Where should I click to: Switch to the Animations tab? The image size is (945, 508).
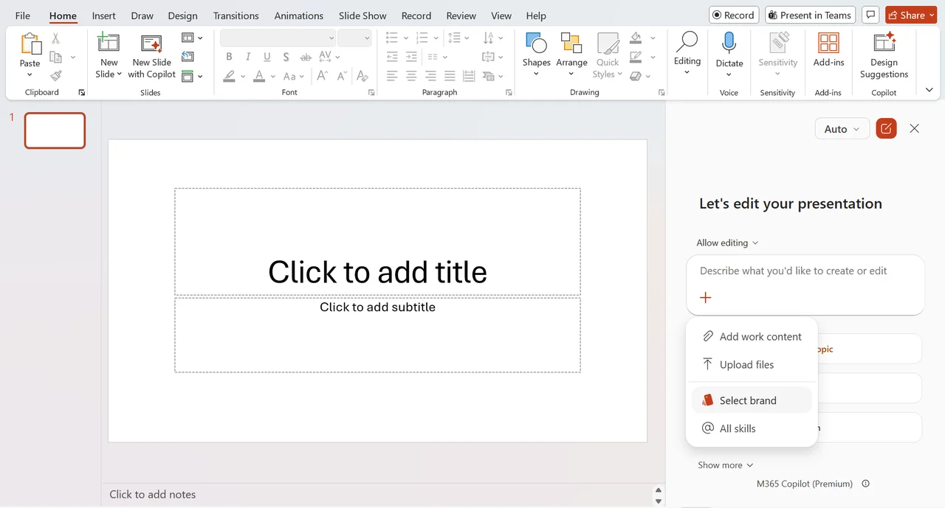click(300, 15)
